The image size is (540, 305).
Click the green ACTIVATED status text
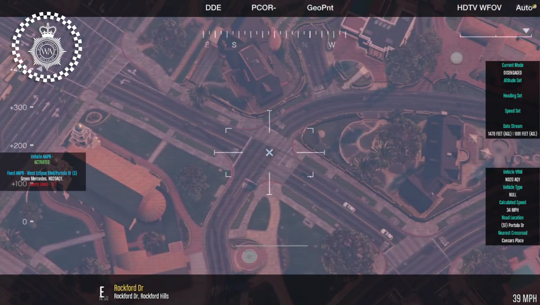pos(42,162)
